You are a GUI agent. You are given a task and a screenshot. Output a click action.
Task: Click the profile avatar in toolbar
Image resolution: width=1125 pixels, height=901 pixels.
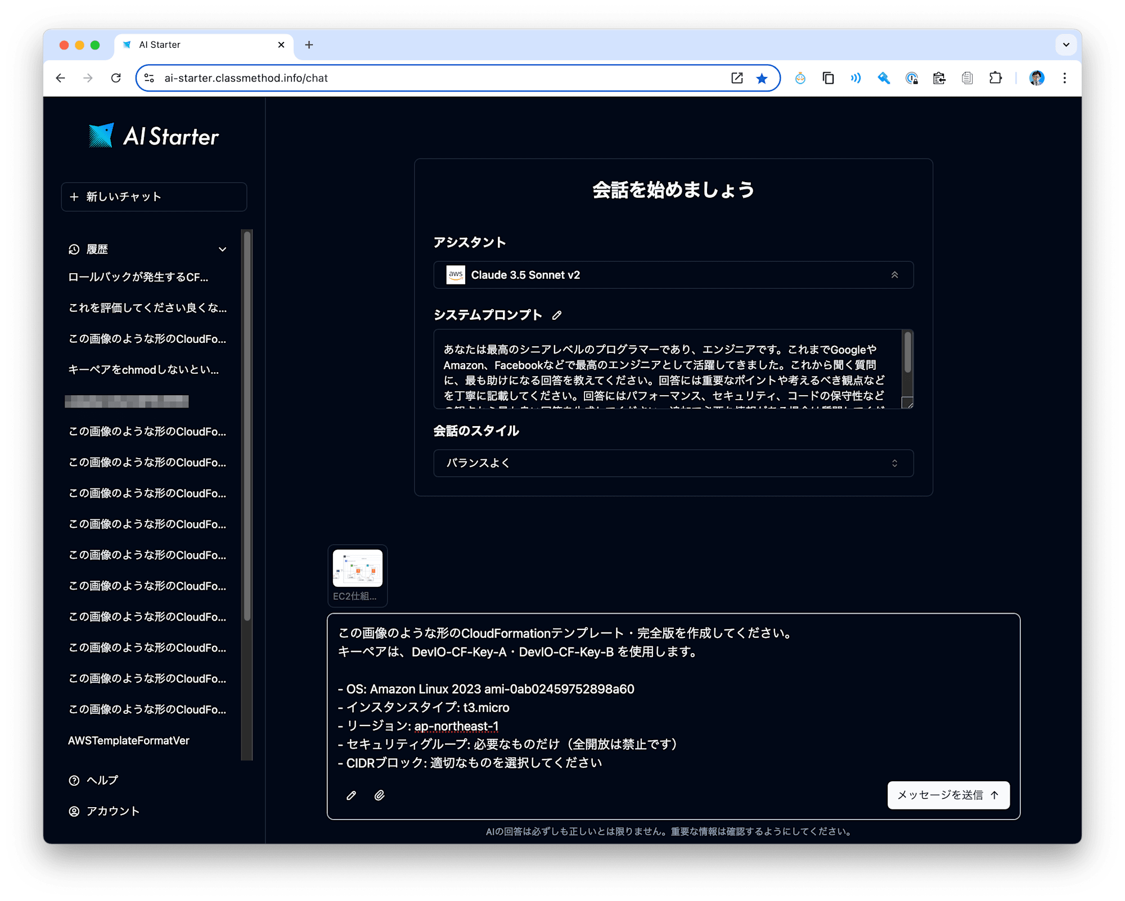1037,78
